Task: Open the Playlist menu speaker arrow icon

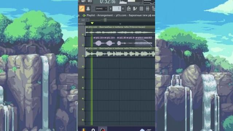Action: 84,15
